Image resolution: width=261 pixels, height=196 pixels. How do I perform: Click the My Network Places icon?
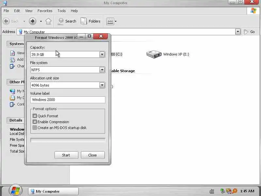(12, 91)
